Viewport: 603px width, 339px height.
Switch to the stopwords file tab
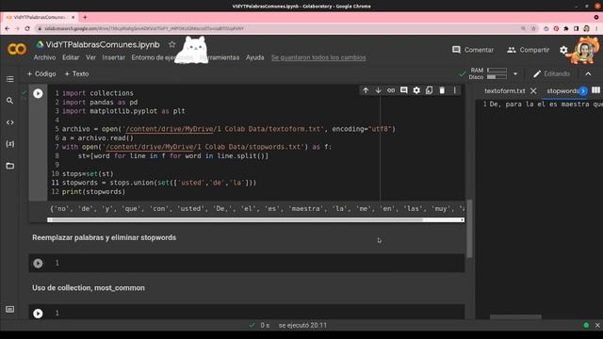tap(562, 91)
